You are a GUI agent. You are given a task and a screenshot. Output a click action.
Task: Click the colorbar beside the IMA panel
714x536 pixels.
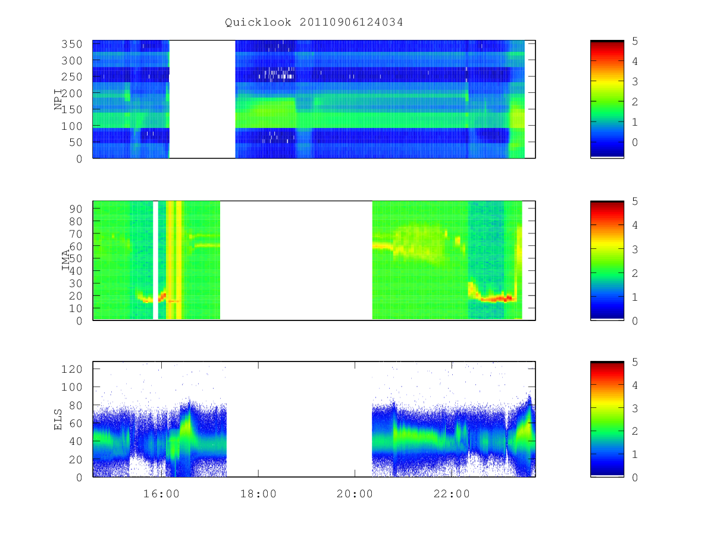coord(607,260)
